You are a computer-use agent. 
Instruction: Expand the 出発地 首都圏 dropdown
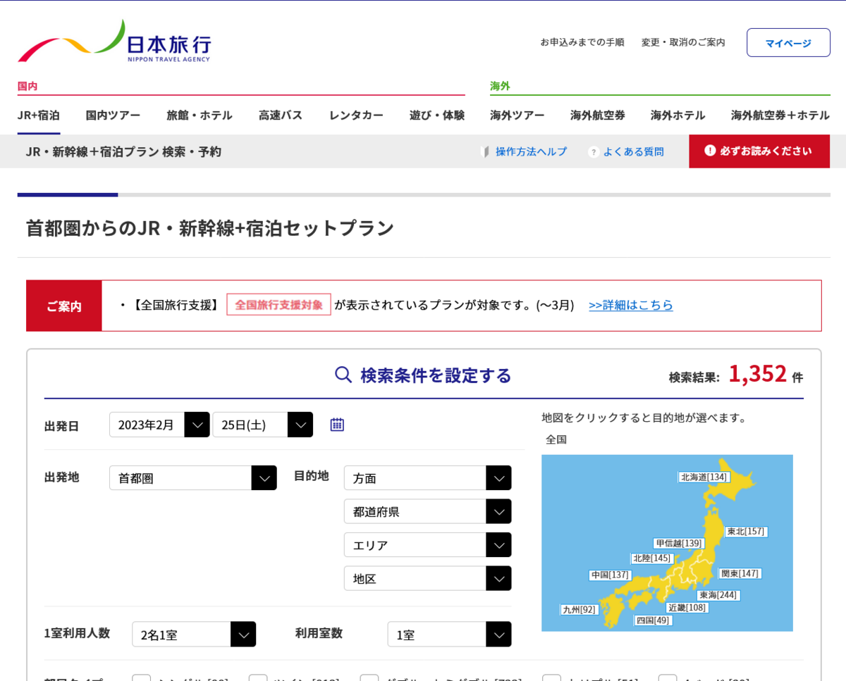tap(193, 478)
